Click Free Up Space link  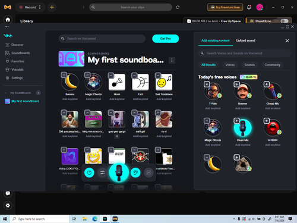[x=231, y=21]
